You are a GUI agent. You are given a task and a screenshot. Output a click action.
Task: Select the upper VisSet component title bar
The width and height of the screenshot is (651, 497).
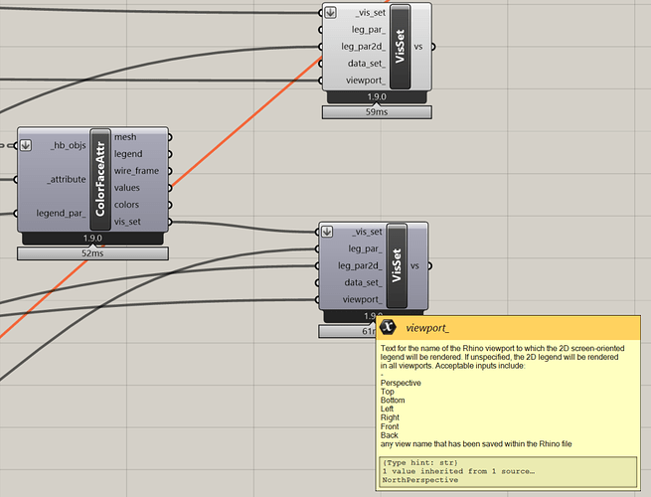click(400, 46)
